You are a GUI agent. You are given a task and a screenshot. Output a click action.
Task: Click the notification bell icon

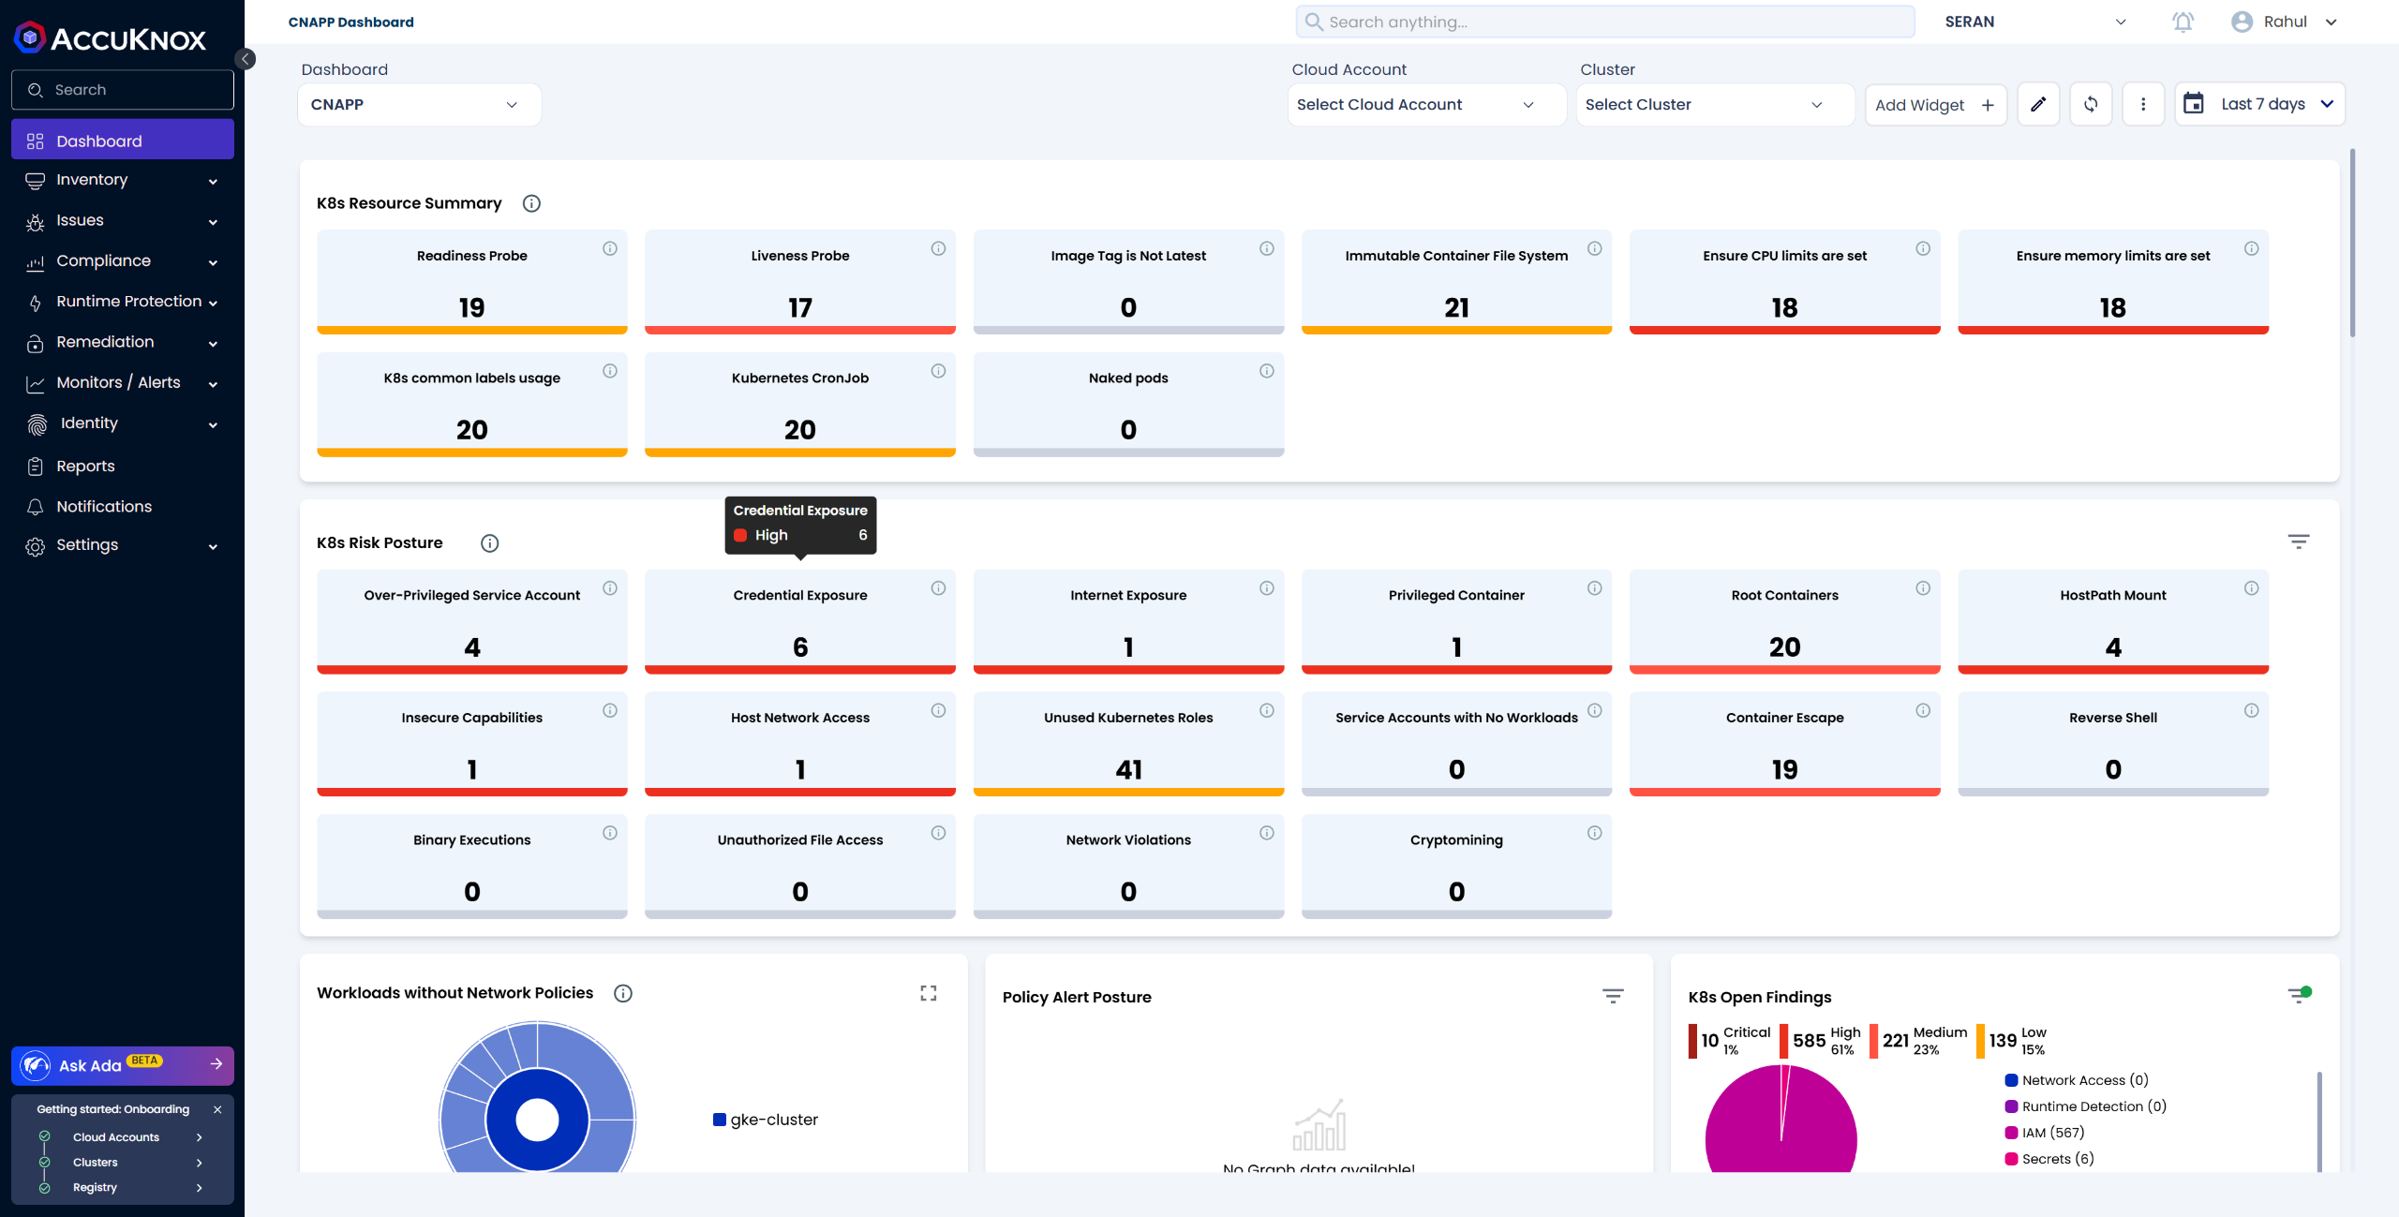[x=2183, y=22]
